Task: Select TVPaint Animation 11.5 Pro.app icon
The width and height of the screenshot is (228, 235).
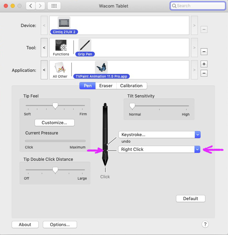Action: tap(101, 67)
